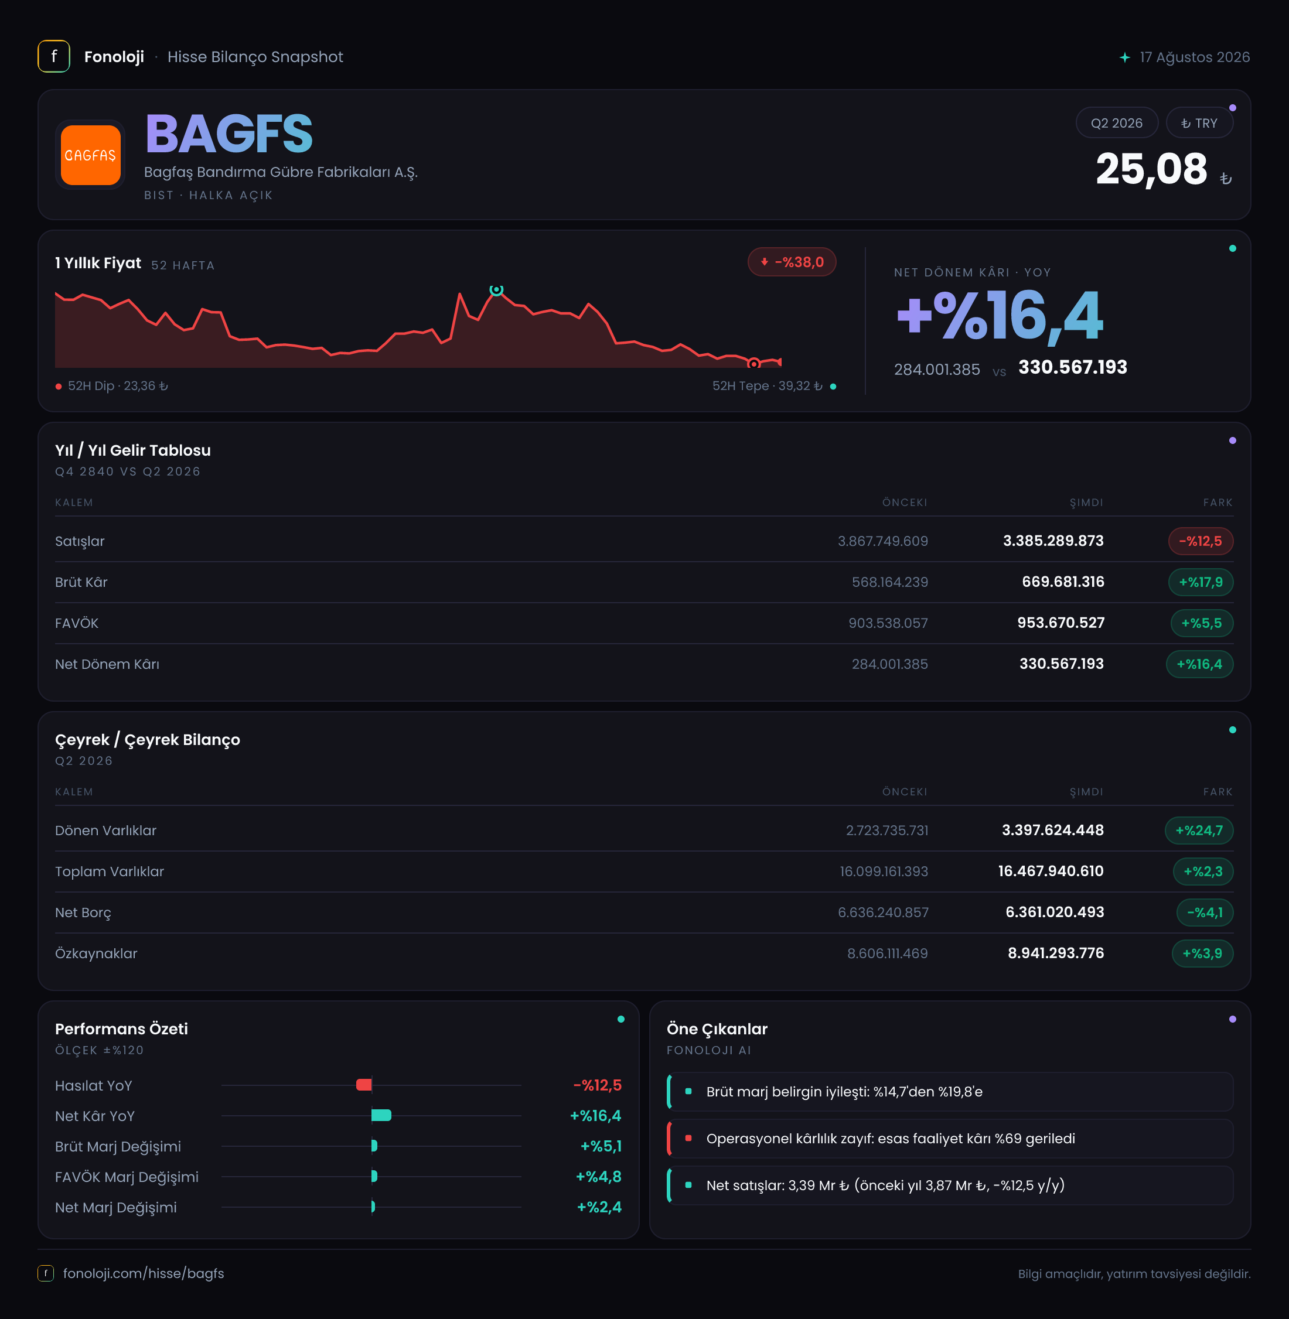The image size is (1289, 1319).
Task: Click the Brüt marj belirgin iyileşti highlight
Action: [950, 1092]
